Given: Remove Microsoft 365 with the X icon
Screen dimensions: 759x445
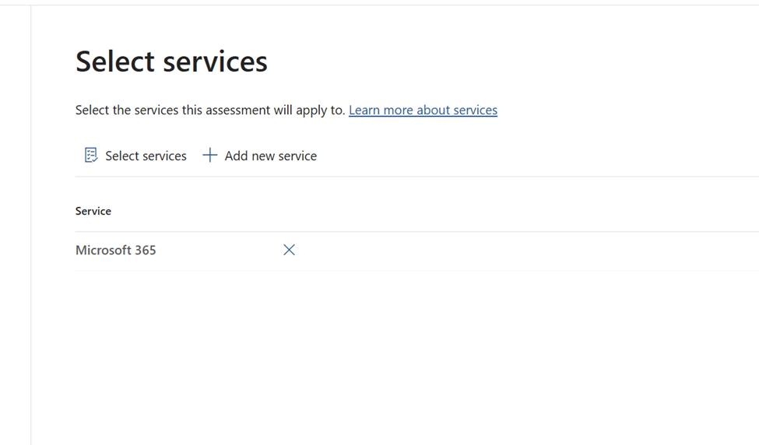Looking at the screenshot, I should point(289,250).
